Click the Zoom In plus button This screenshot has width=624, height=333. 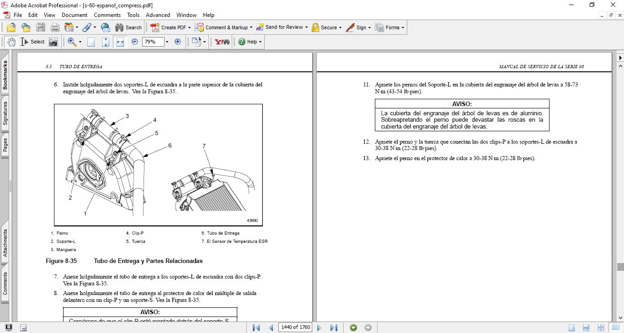tap(178, 42)
